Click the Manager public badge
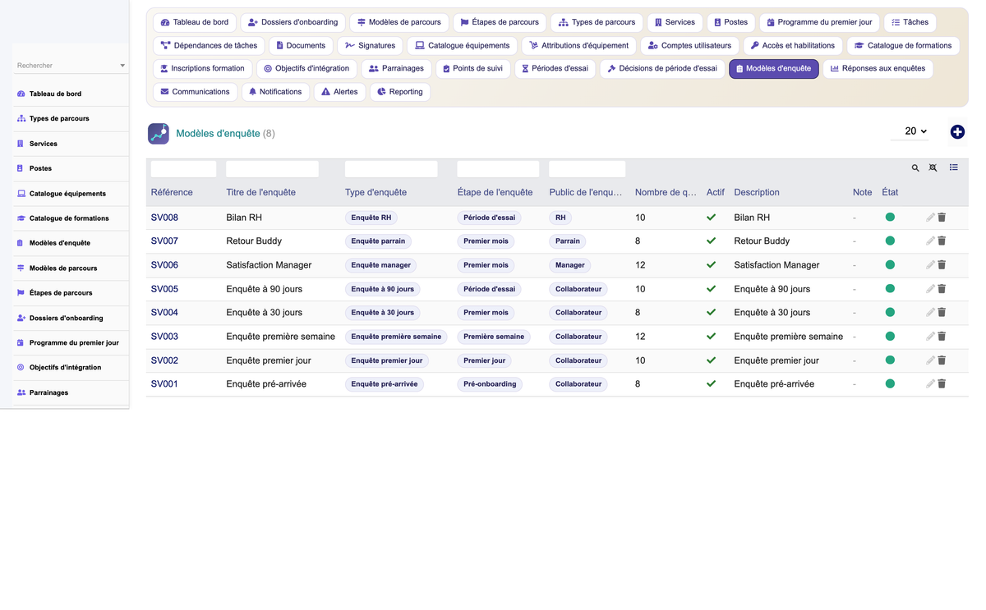 [570, 265]
